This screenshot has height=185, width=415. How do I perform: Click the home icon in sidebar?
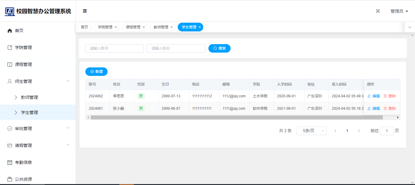pyautogui.click(x=10, y=31)
